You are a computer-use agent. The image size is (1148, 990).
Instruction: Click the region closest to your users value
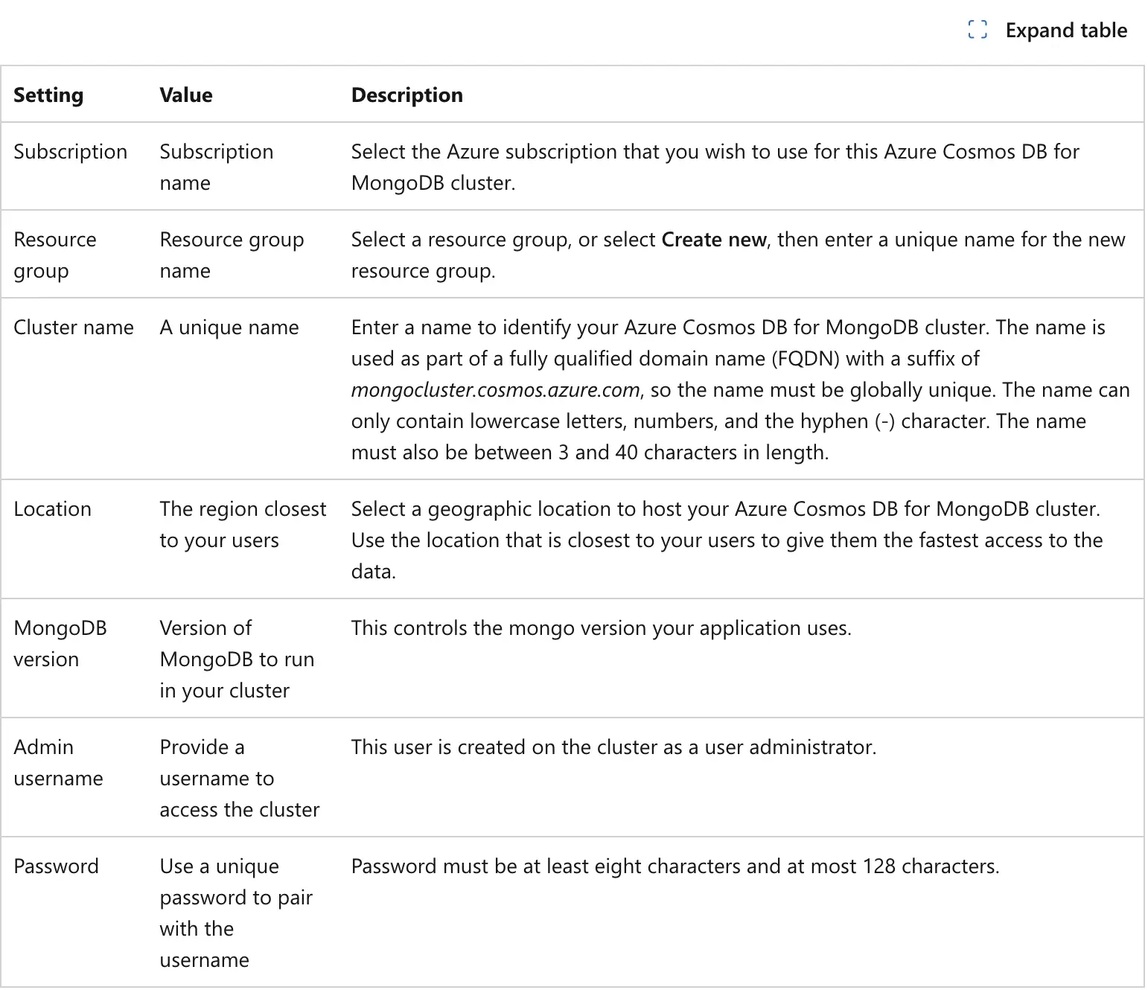pos(243,525)
